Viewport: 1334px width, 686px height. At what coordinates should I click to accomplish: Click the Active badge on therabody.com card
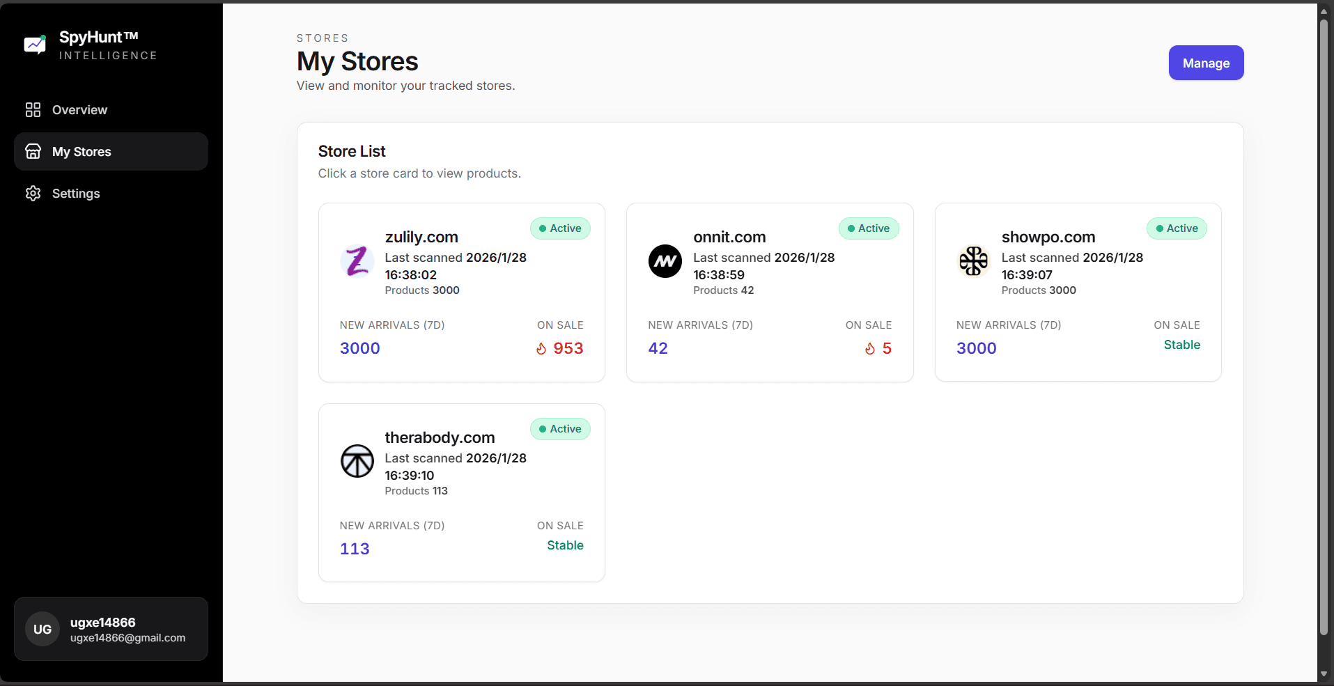tap(560, 428)
